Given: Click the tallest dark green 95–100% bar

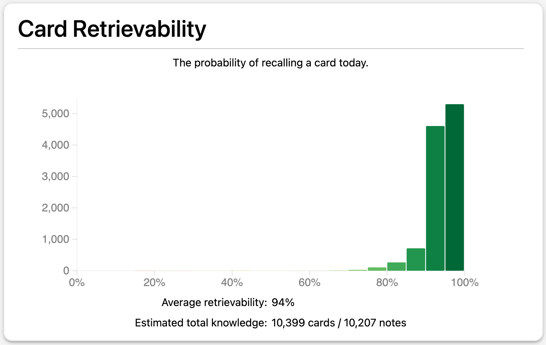Looking at the screenshot, I should [x=455, y=187].
